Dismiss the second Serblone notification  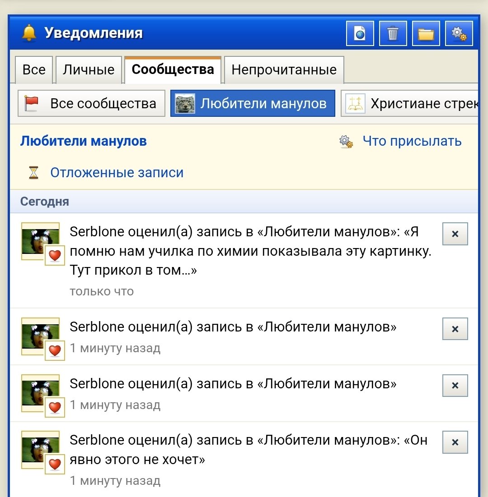pyautogui.click(x=455, y=329)
